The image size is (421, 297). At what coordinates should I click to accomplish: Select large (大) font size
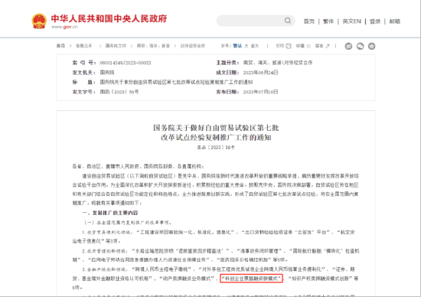pos(246,46)
